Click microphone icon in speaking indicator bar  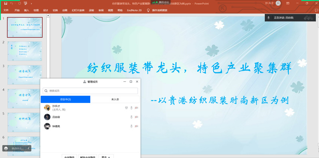[269, 18]
